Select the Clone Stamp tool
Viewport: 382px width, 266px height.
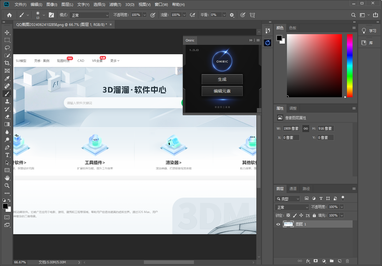[7, 101]
